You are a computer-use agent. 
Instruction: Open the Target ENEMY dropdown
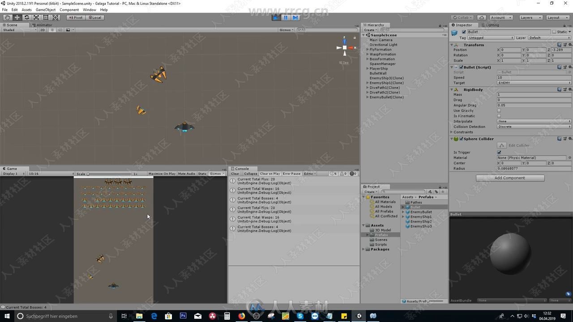point(534,83)
